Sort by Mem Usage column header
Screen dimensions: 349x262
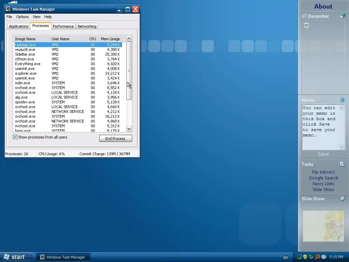pyautogui.click(x=110, y=39)
